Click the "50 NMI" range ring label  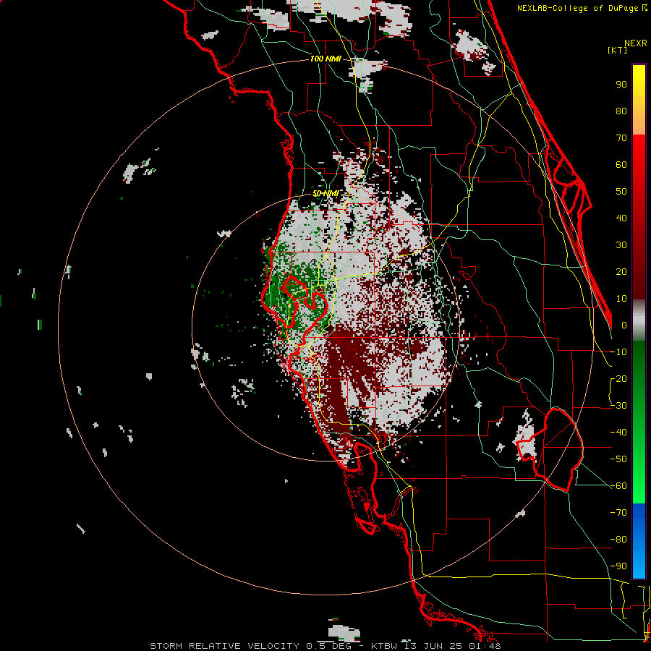325,193
